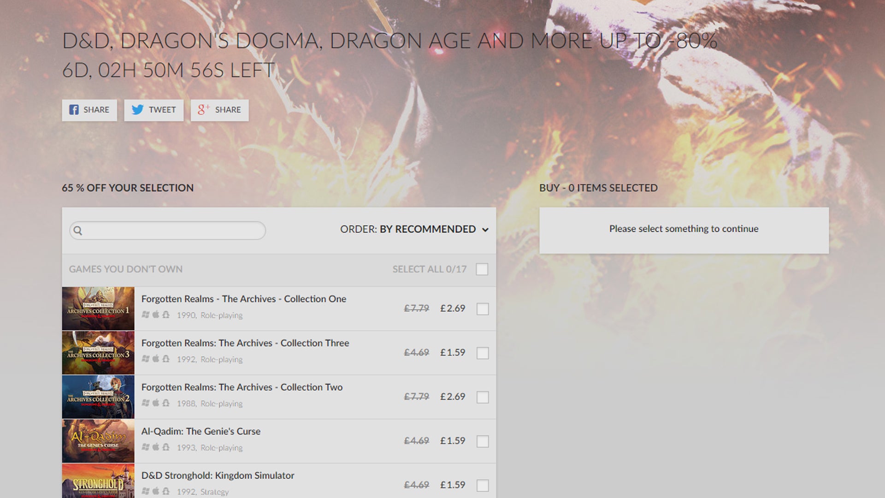The image size is (885, 498).
Task: Tick the Select All 0/17 checkbox
Action: click(x=482, y=269)
